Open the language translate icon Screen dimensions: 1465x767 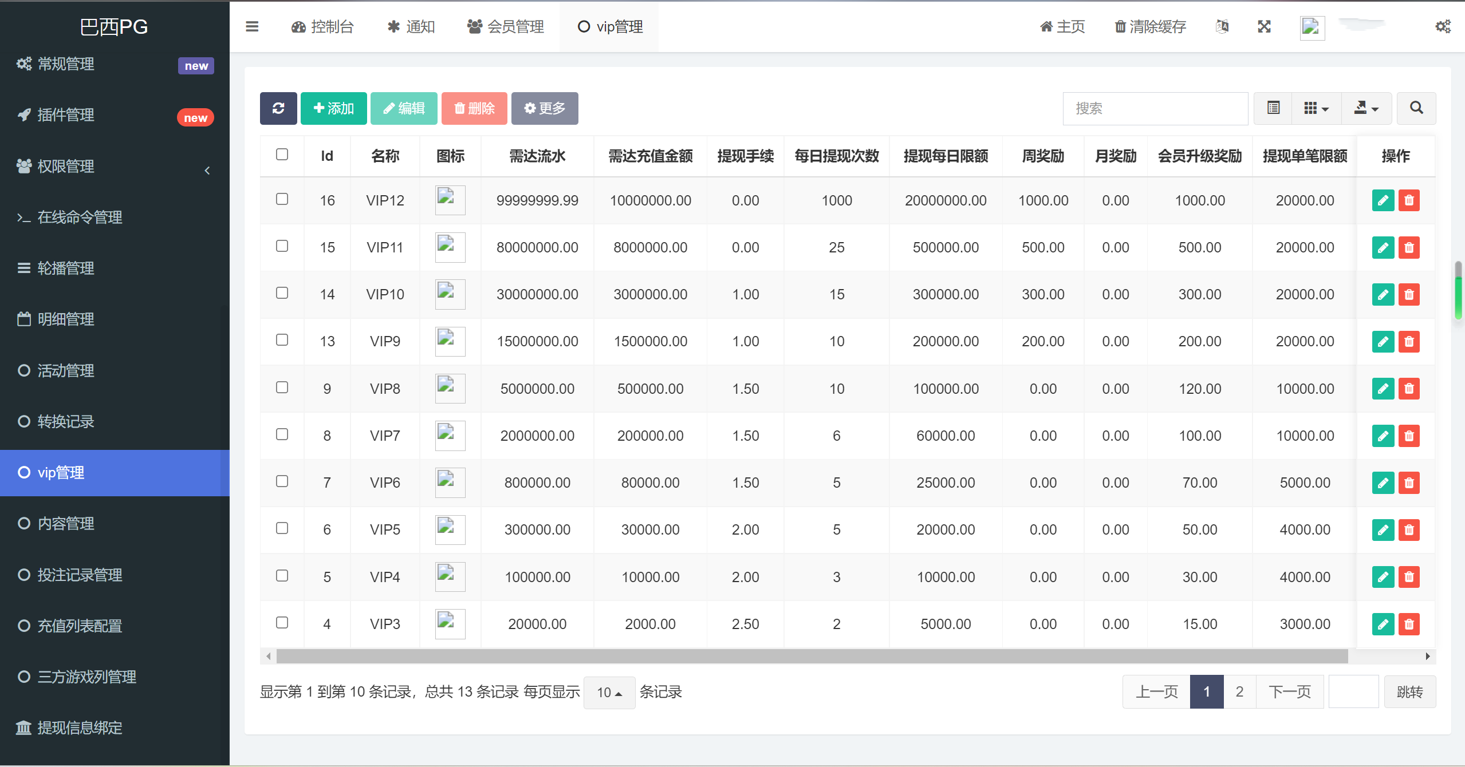[1222, 26]
